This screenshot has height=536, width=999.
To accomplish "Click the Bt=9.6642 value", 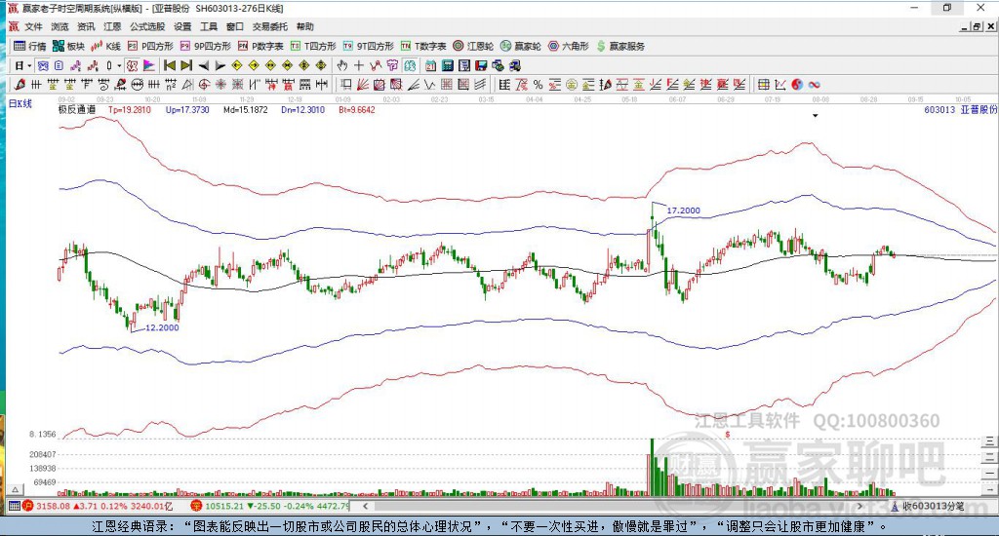I will 357,109.
